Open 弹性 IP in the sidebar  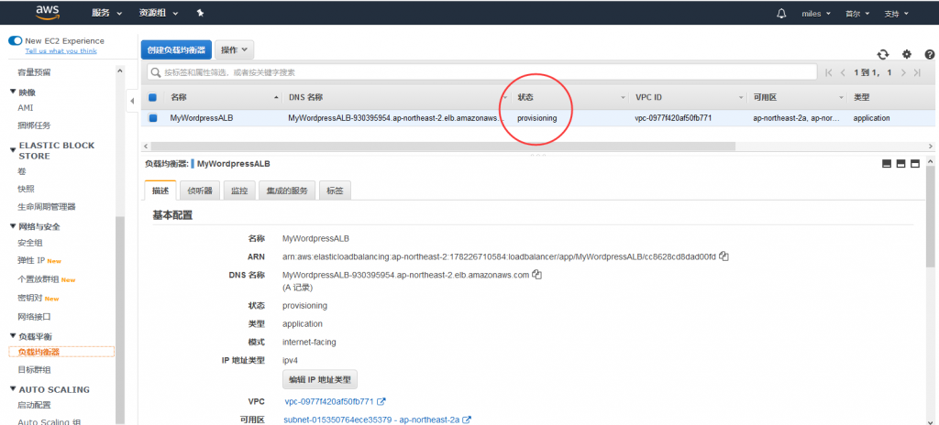[x=32, y=260]
